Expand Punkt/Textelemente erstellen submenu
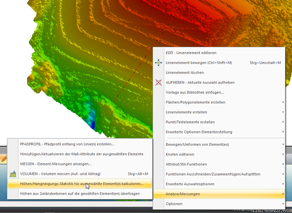Image resolution: width=292 pixels, height=213 pixels. [219, 122]
